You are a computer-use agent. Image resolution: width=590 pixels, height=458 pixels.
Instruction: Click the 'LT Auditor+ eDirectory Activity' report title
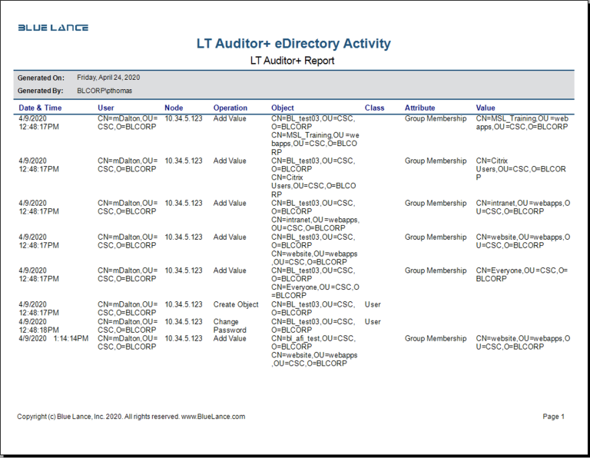point(293,44)
